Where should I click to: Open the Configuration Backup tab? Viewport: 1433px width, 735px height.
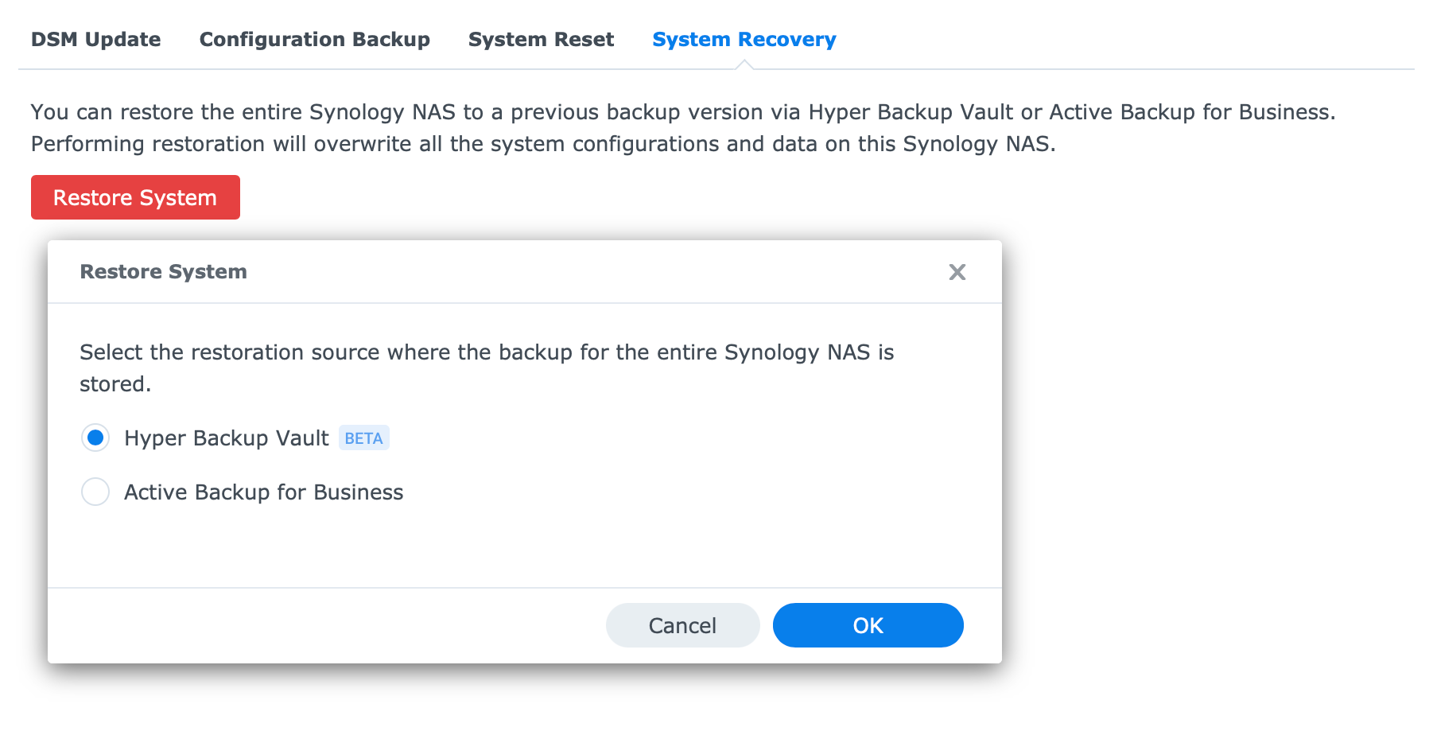pyautogui.click(x=314, y=39)
